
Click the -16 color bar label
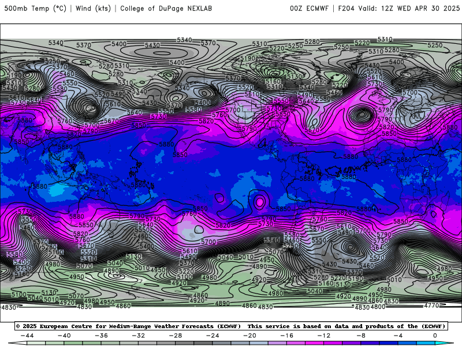(x=287, y=336)
